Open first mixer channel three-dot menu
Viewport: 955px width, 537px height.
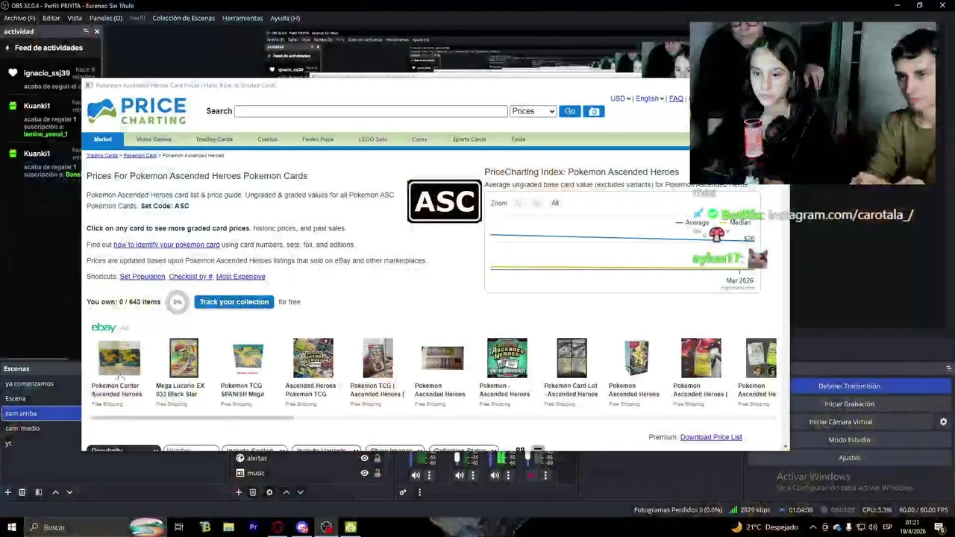(x=429, y=475)
